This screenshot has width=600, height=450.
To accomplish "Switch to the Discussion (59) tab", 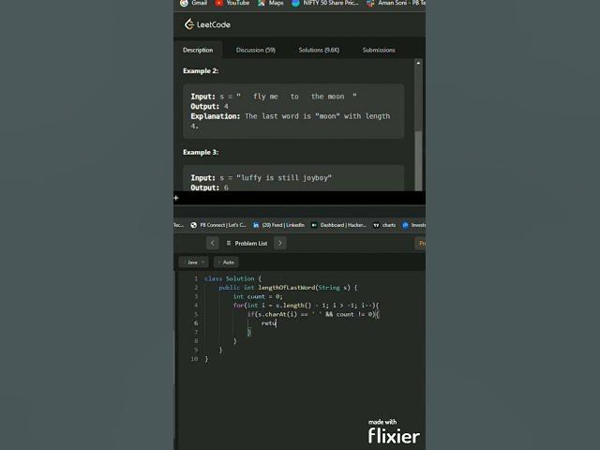I will (x=256, y=50).
